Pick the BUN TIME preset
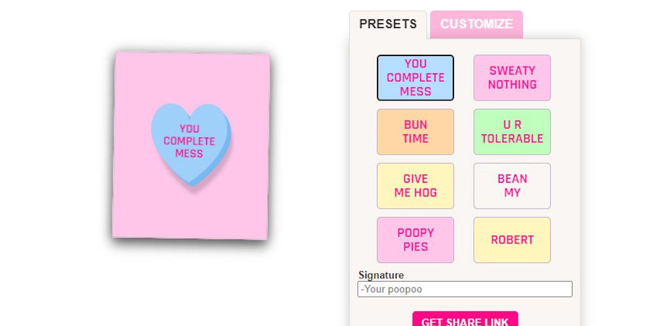The width and height of the screenshot is (653, 326). point(415,132)
